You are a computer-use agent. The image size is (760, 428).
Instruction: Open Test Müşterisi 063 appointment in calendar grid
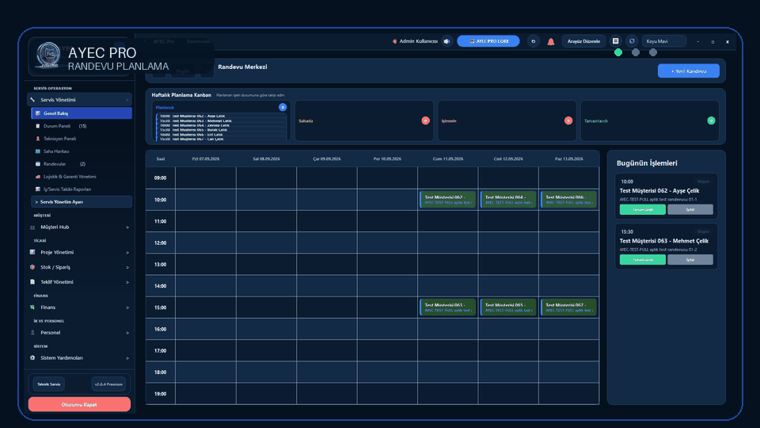[x=448, y=308]
